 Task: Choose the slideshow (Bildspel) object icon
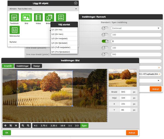point(49,17)
